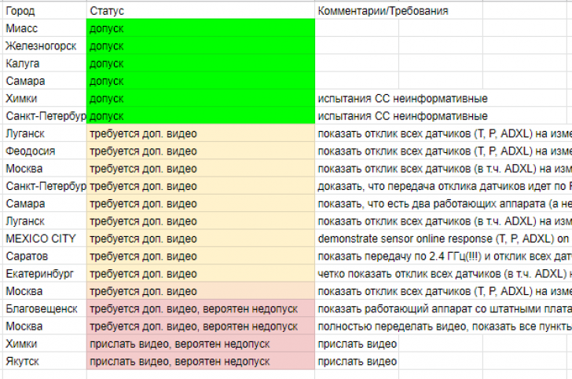The image size is (572, 379).
Task: Select the MEXICO CITY cell
Action: tap(45, 239)
